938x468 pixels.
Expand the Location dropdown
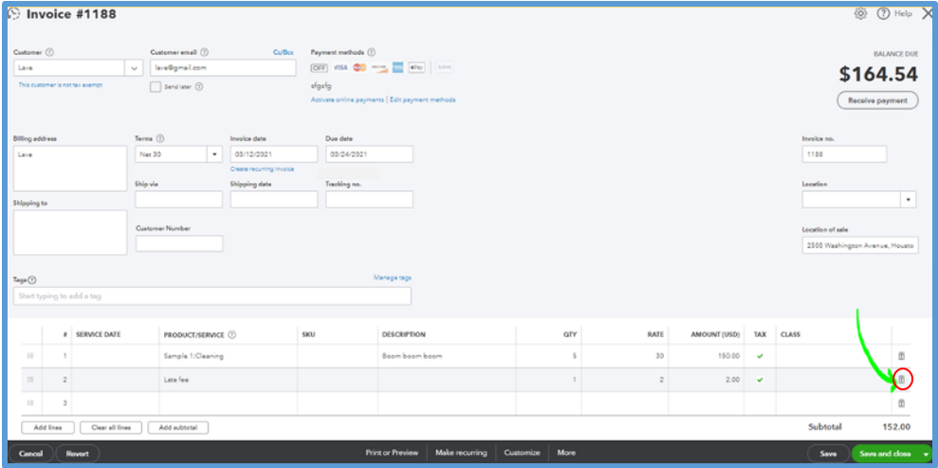(909, 200)
